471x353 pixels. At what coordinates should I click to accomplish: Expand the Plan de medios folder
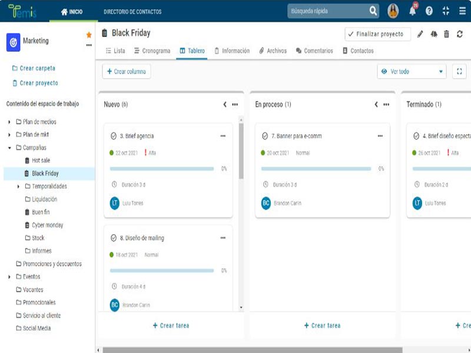coord(9,122)
